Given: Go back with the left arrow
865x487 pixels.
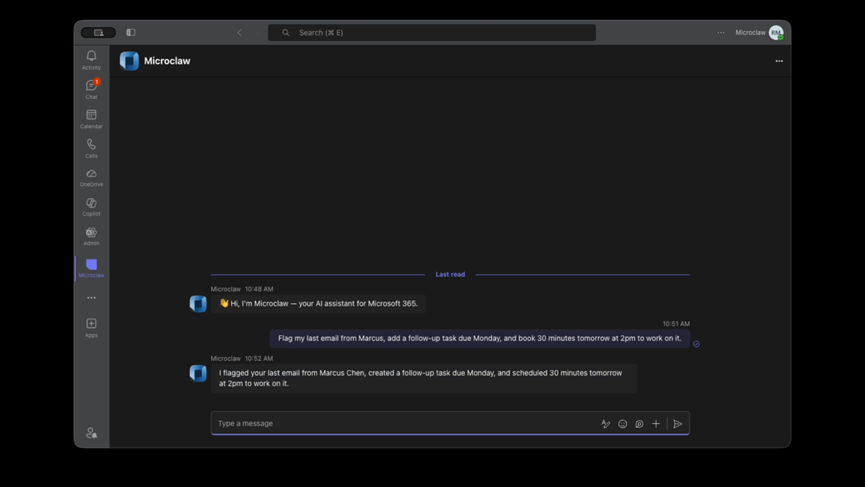Looking at the screenshot, I should 239,32.
